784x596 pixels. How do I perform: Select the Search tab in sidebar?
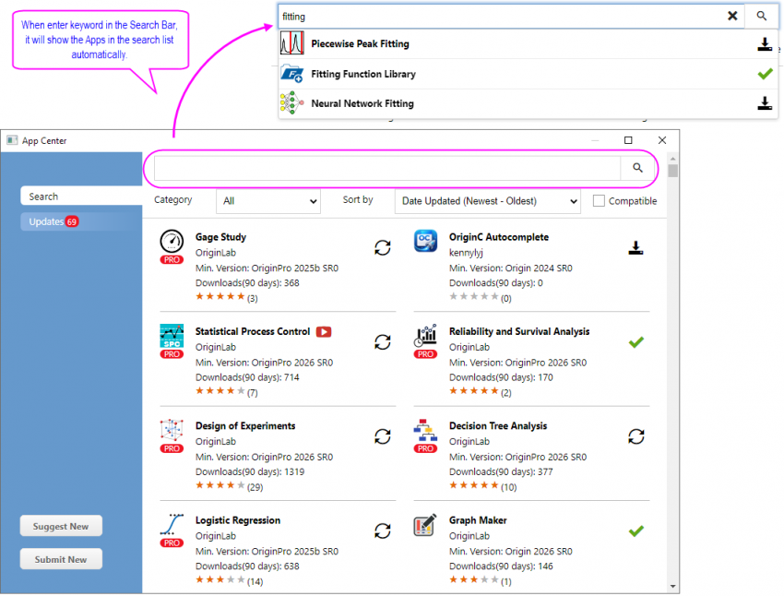(81, 196)
